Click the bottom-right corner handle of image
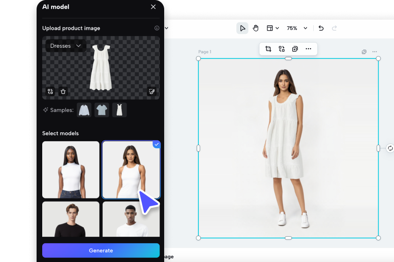The image size is (394, 262). tap(378, 238)
